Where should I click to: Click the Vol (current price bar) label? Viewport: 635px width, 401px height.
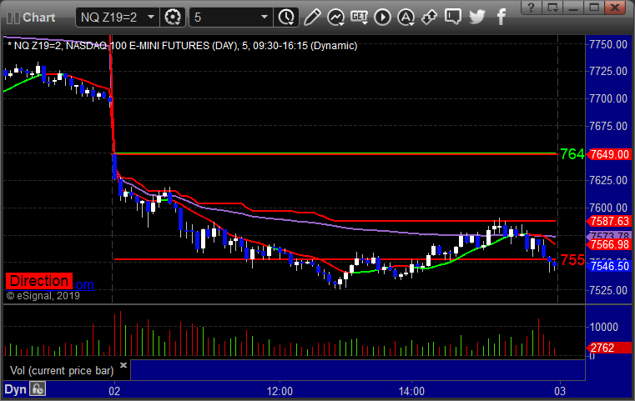(x=62, y=371)
